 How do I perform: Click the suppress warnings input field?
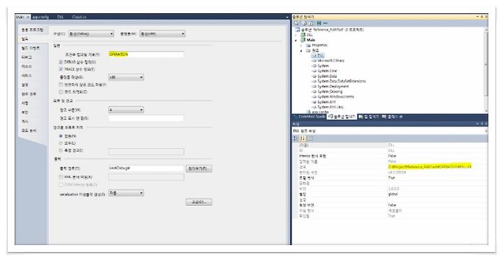[146, 118]
